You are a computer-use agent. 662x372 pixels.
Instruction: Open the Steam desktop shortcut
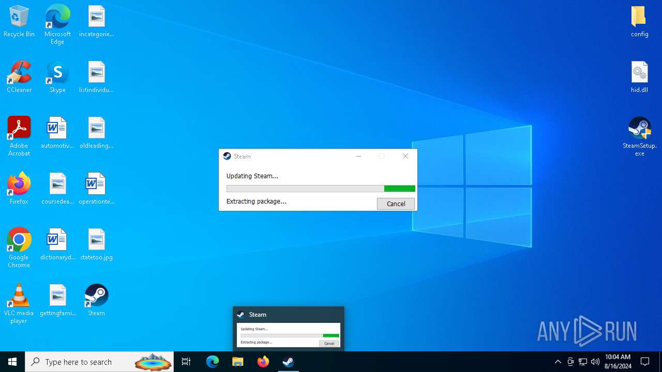point(96,301)
